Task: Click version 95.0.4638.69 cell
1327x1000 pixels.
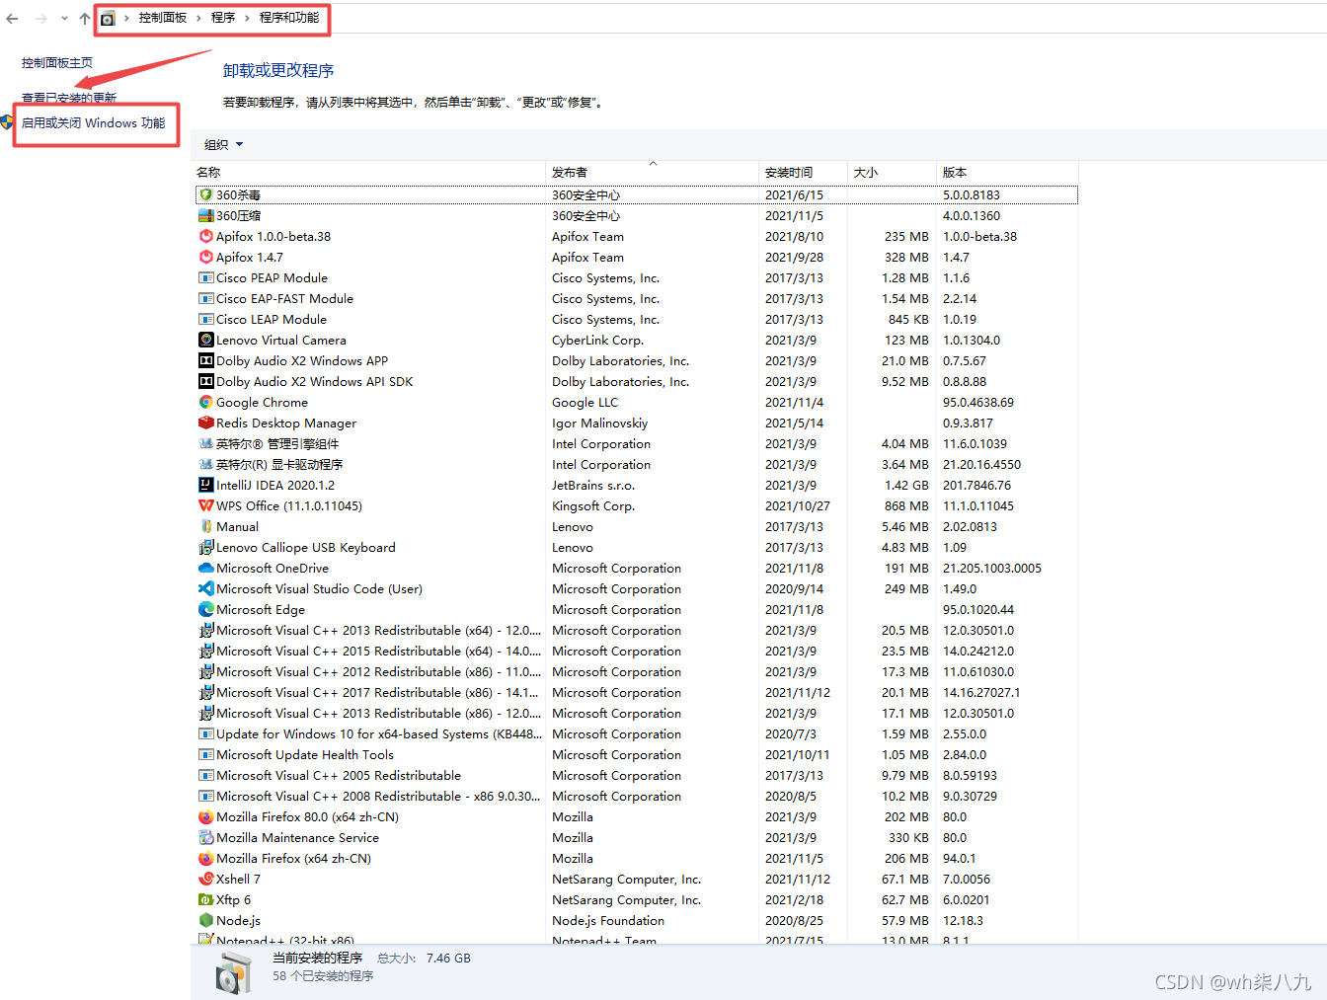Action: [x=977, y=402]
